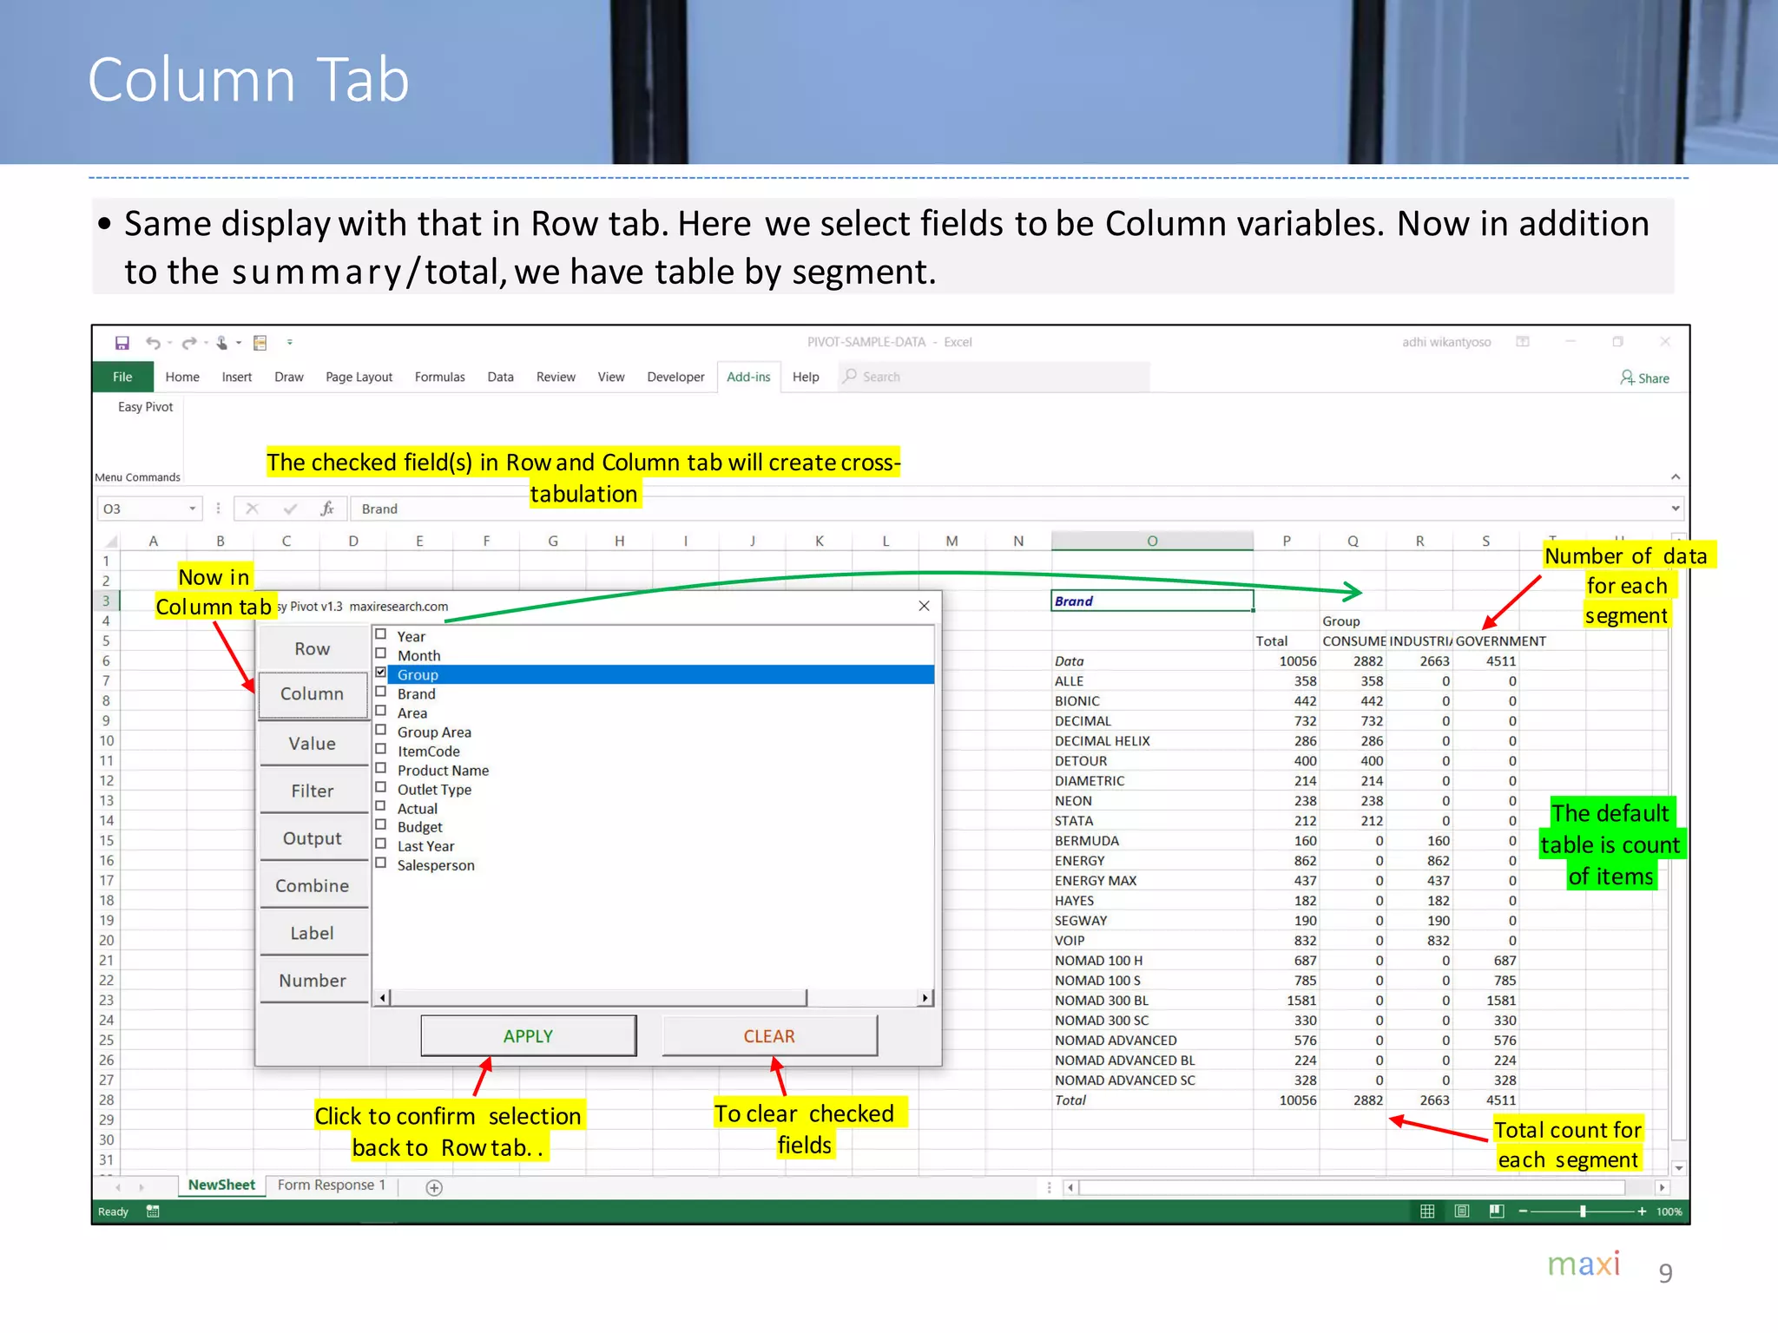Screen dimensions: 1778x1333
Task: Click the Search box in ribbon
Action: [993, 377]
